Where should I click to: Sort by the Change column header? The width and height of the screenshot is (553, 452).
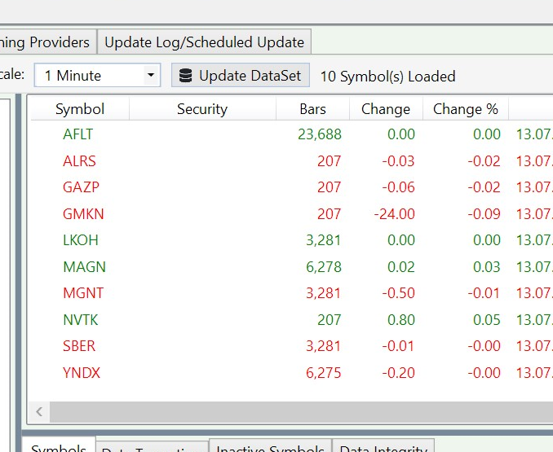click(x=386, y=109)
